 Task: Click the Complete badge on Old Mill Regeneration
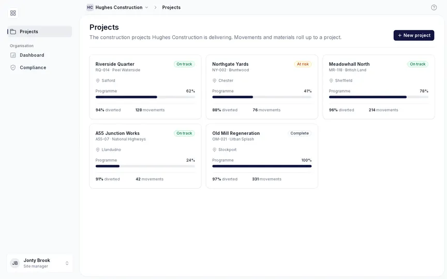click(x=300, y=133)
